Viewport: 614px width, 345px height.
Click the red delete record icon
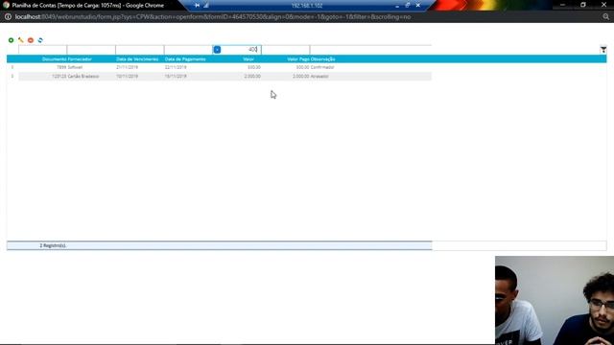[x=31, y=40]
